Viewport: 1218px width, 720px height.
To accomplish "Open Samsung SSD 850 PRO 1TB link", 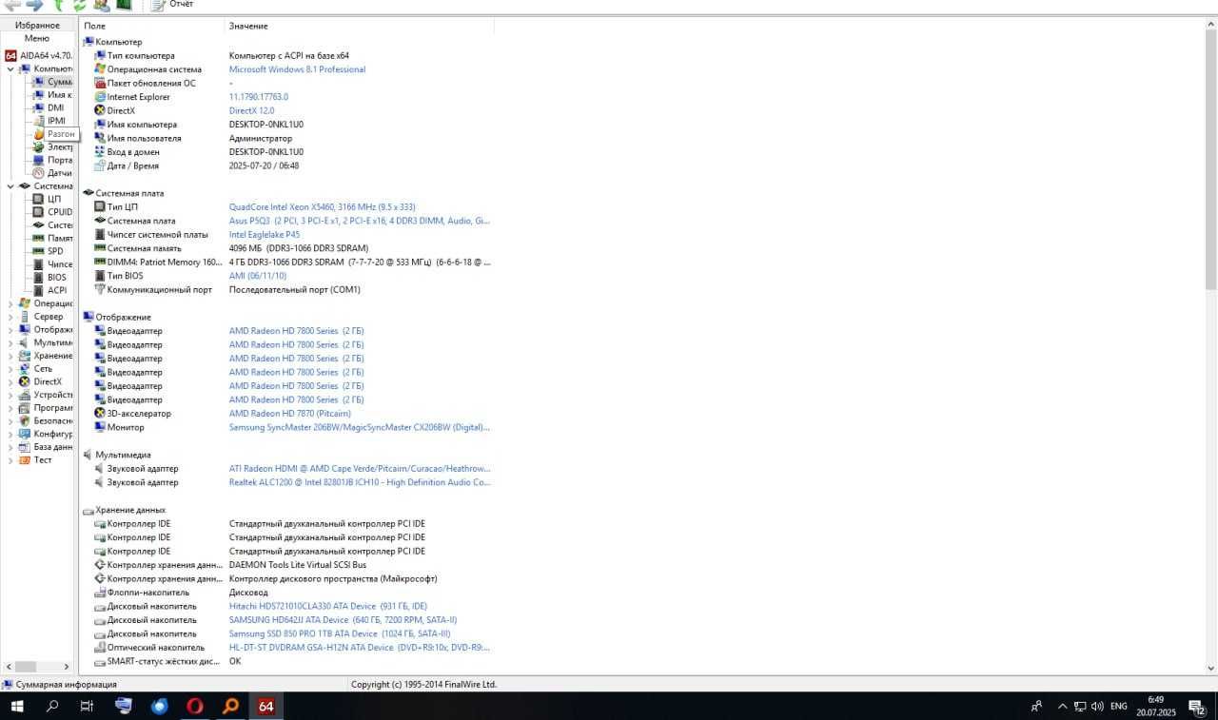I will tap(340, 633).
